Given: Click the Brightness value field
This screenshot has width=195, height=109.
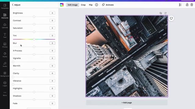Looking at the screenshot, I should tap(52, 13).
